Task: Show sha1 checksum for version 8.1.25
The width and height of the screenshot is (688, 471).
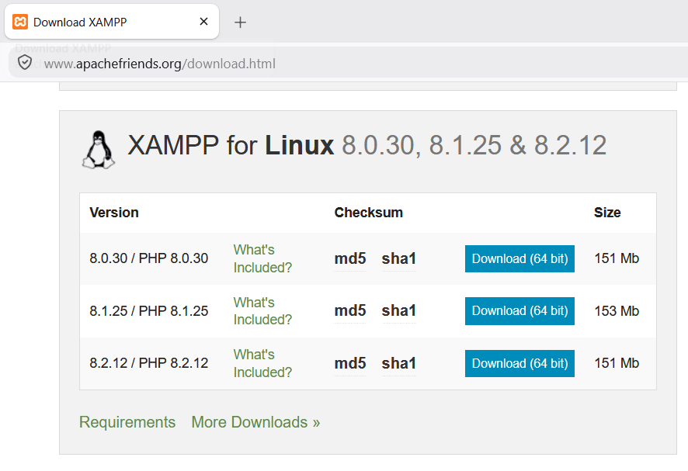Action: (399, 311)
